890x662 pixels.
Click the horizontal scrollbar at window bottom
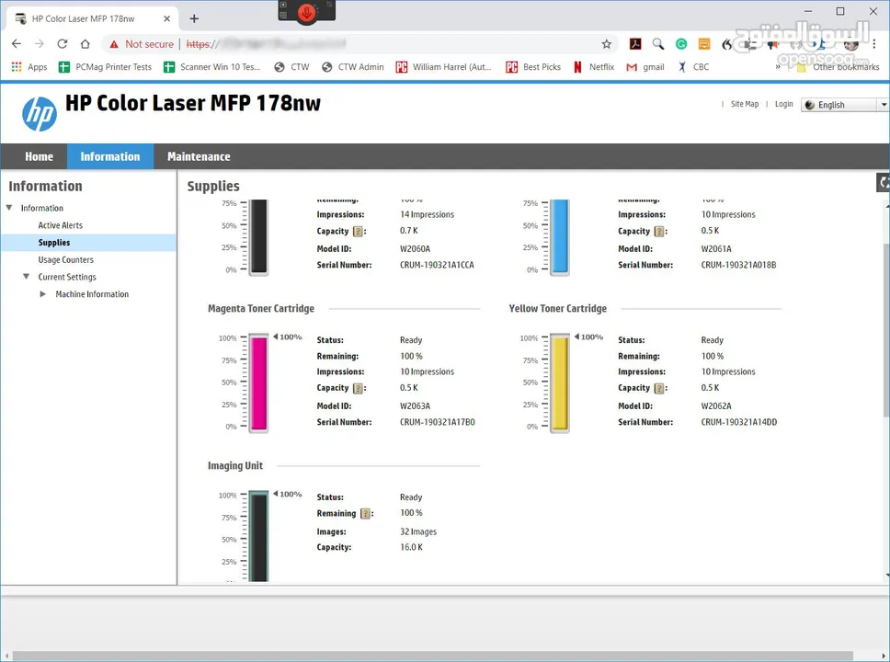432,656
